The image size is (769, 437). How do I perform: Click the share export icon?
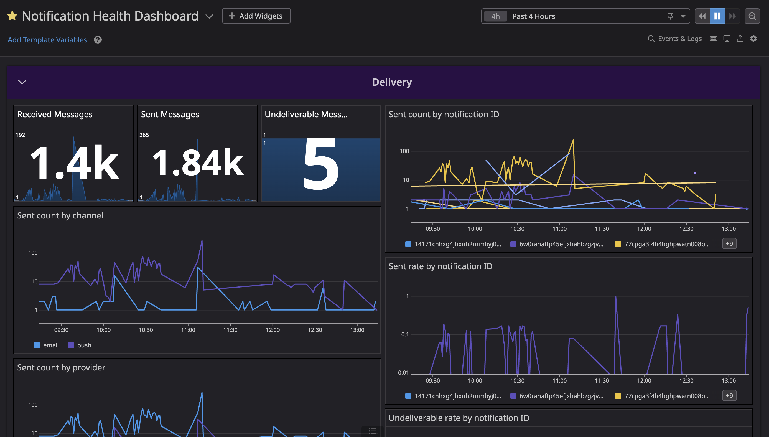tap(740, 39)
